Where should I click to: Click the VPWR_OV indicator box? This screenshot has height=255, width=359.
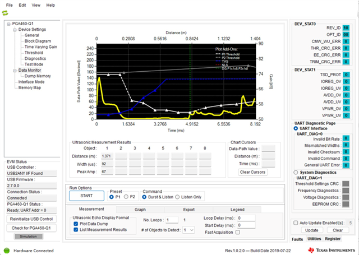[347, 109]
